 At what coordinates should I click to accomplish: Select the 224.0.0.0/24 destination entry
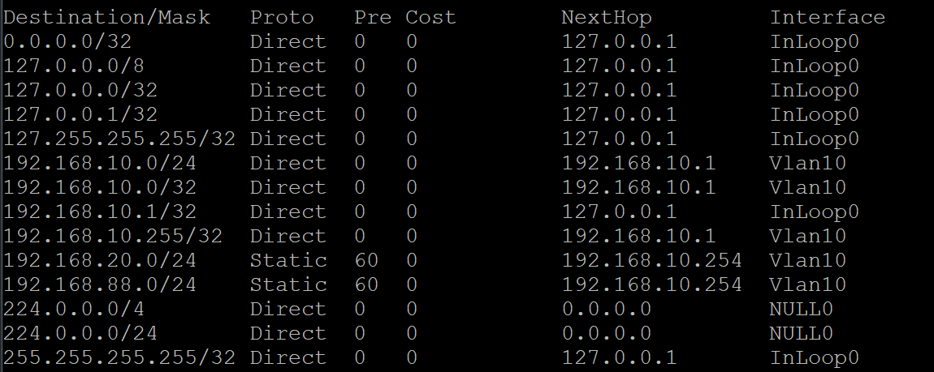pyautogui.click(x=80, y=333)
